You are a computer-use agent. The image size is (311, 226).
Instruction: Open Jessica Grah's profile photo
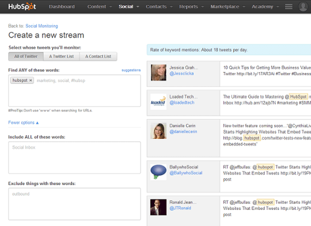tap(158, 72)
